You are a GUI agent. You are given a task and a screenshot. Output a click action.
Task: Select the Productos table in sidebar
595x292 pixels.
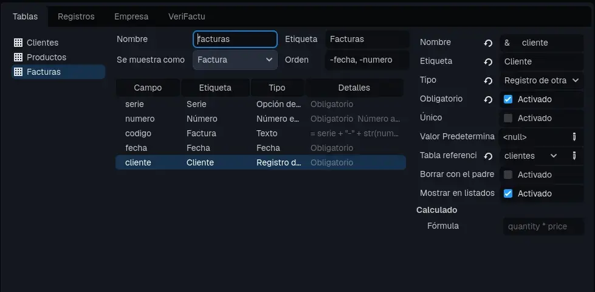point(58,57)
